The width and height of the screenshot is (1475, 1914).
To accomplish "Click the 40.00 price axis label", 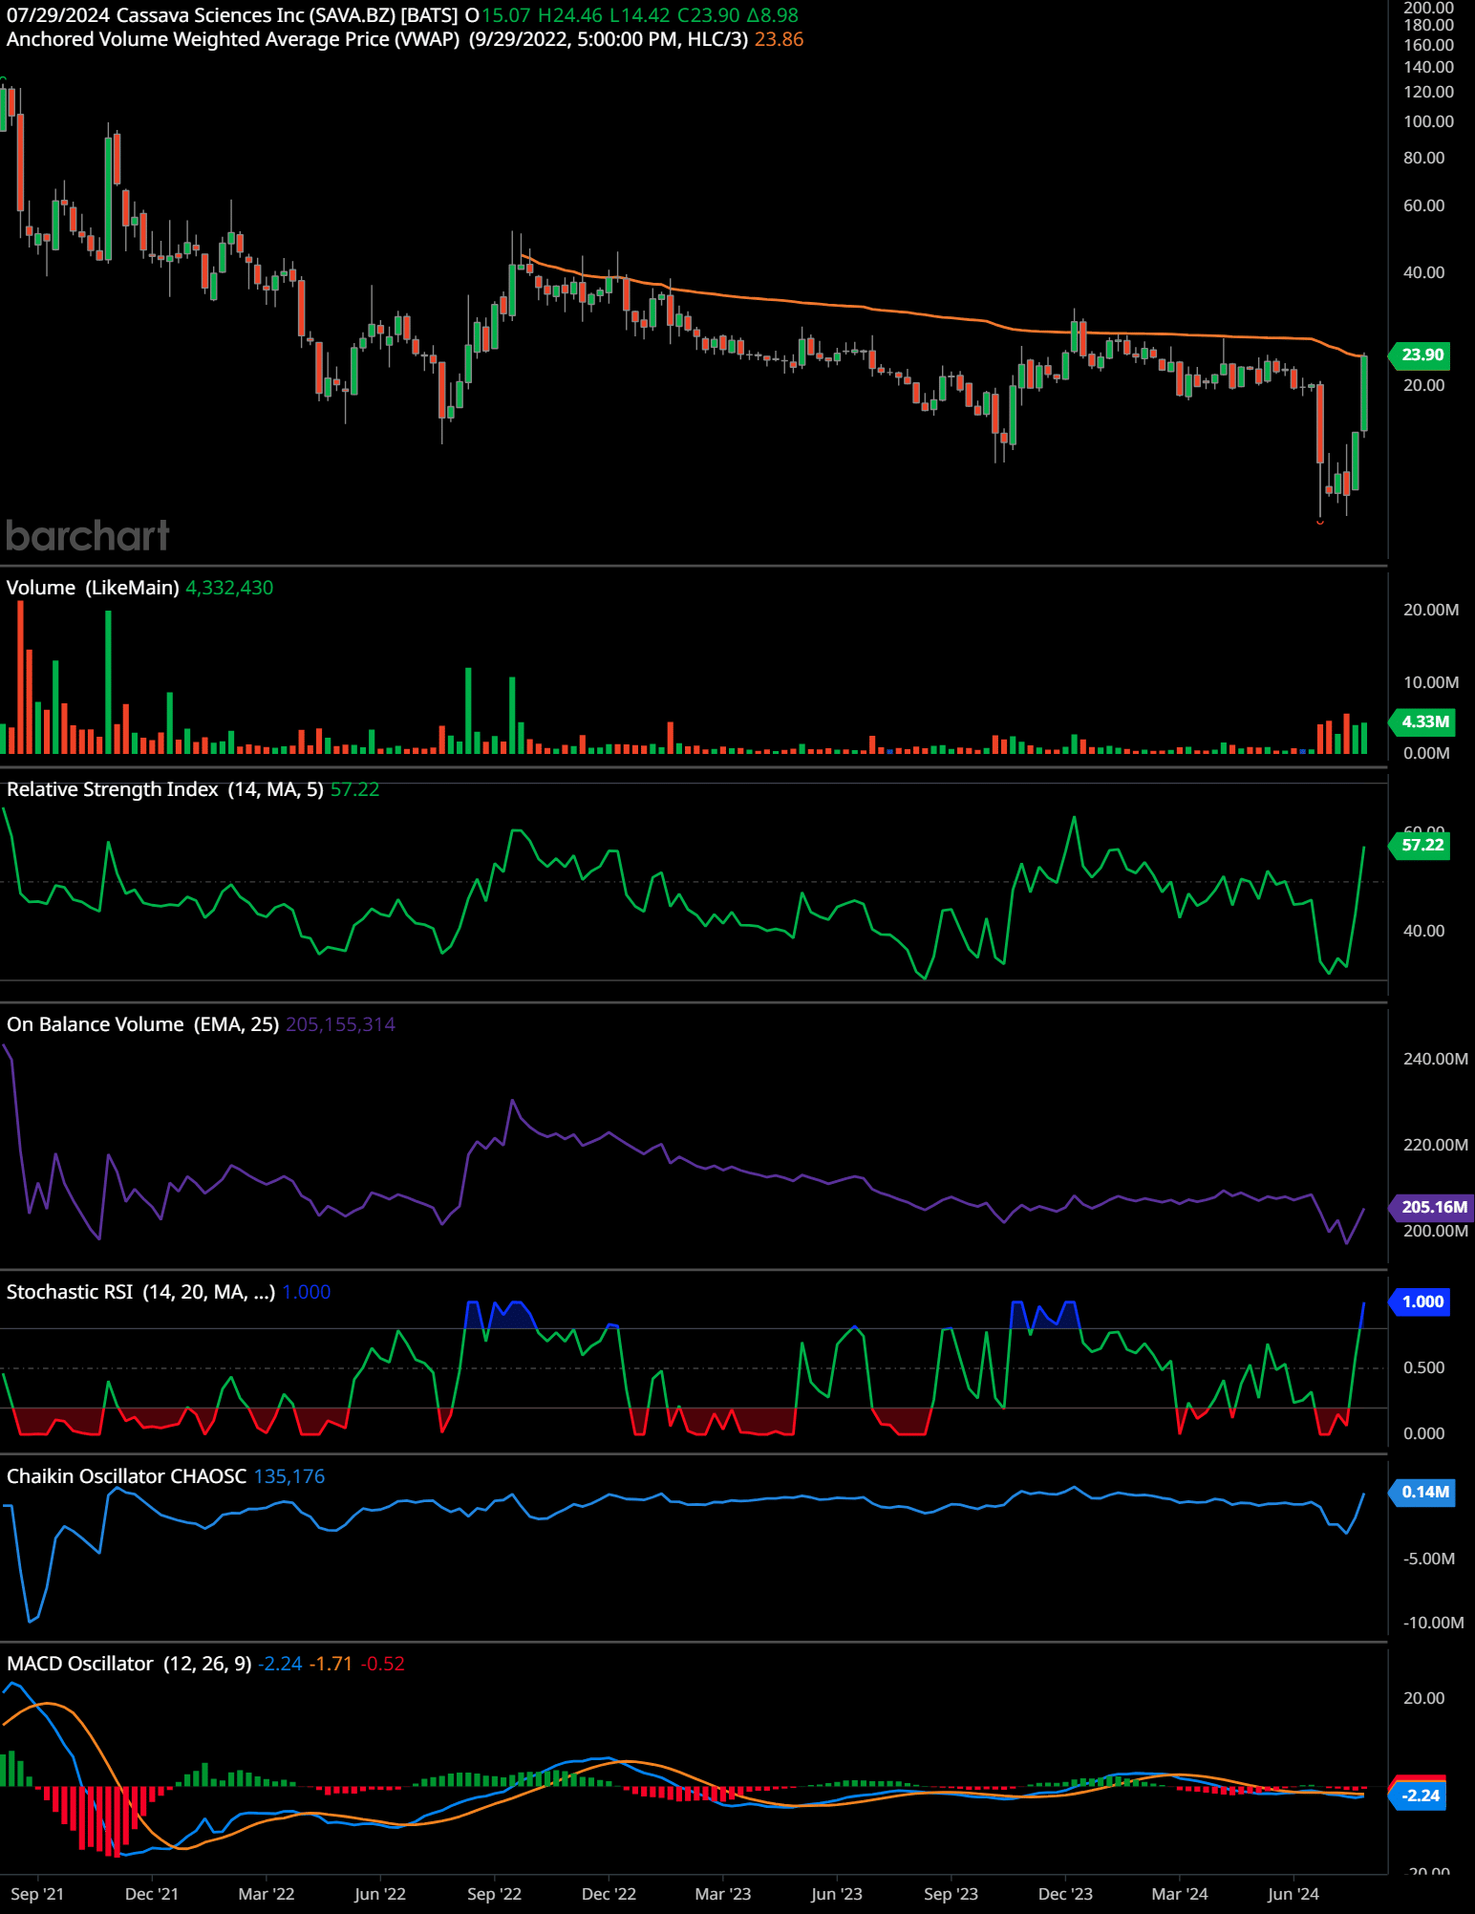I will pos(1423,272).
